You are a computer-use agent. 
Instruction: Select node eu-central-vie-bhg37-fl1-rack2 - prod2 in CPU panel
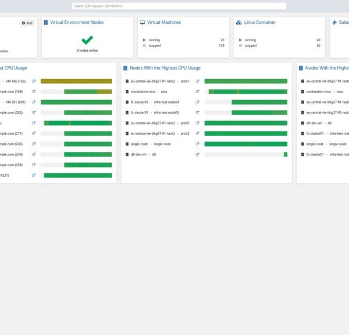pos(160,134)
